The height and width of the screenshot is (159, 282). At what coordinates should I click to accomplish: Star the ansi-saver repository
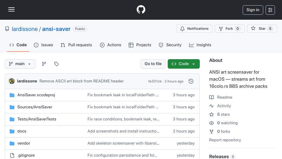(x=262, y=29)
